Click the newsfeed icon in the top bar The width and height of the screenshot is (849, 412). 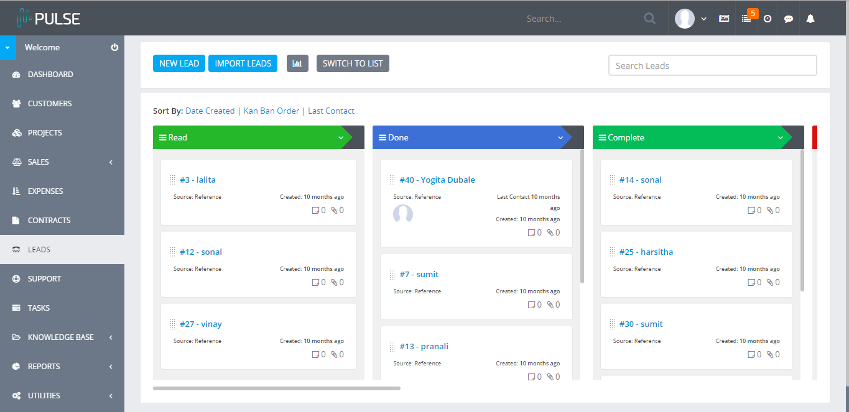pyautogui.click(x=723, y=18)
